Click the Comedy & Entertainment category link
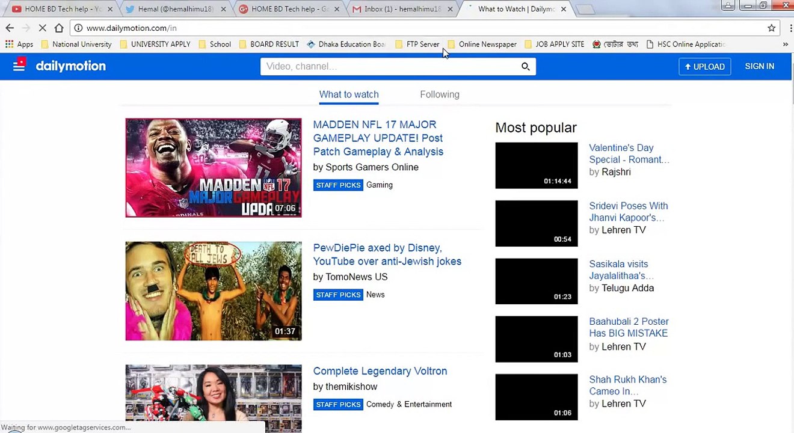 point(409,404)
